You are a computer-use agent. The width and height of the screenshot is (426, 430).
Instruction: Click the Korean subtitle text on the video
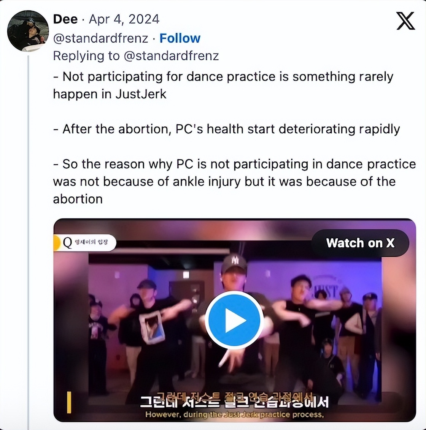coord(235,403)
